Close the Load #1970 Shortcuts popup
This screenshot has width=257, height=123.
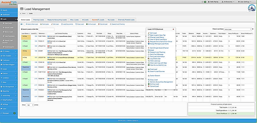click(173, 29)
